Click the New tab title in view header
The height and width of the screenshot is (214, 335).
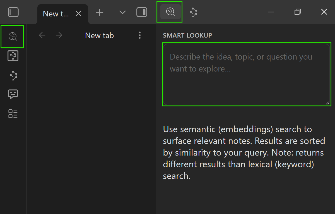coord(99,35)
